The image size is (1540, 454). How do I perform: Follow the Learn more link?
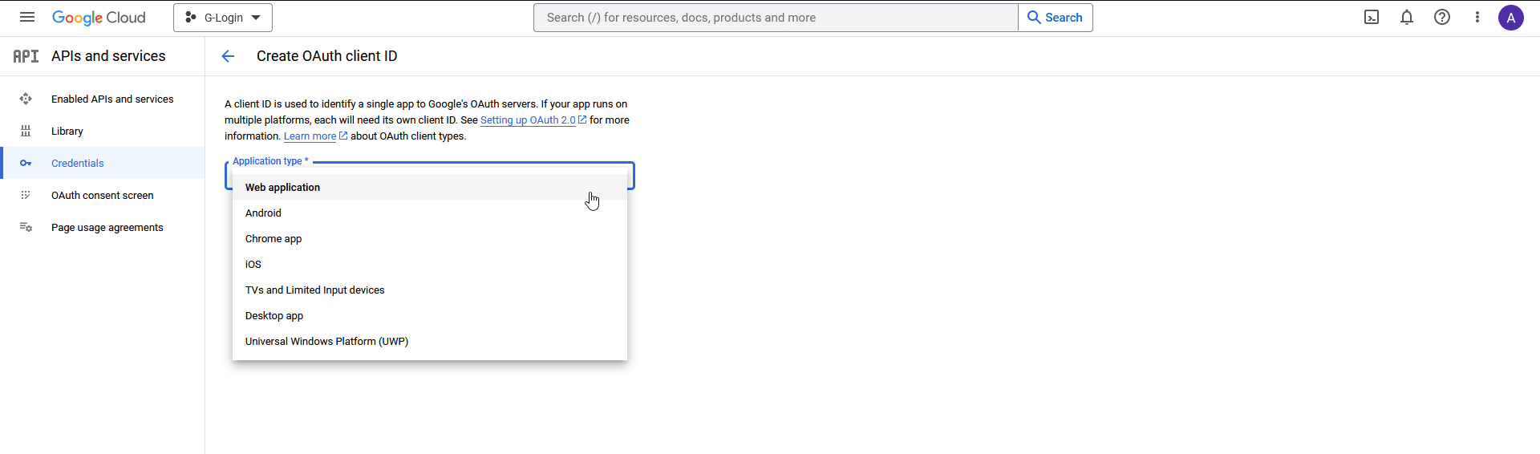310,136
